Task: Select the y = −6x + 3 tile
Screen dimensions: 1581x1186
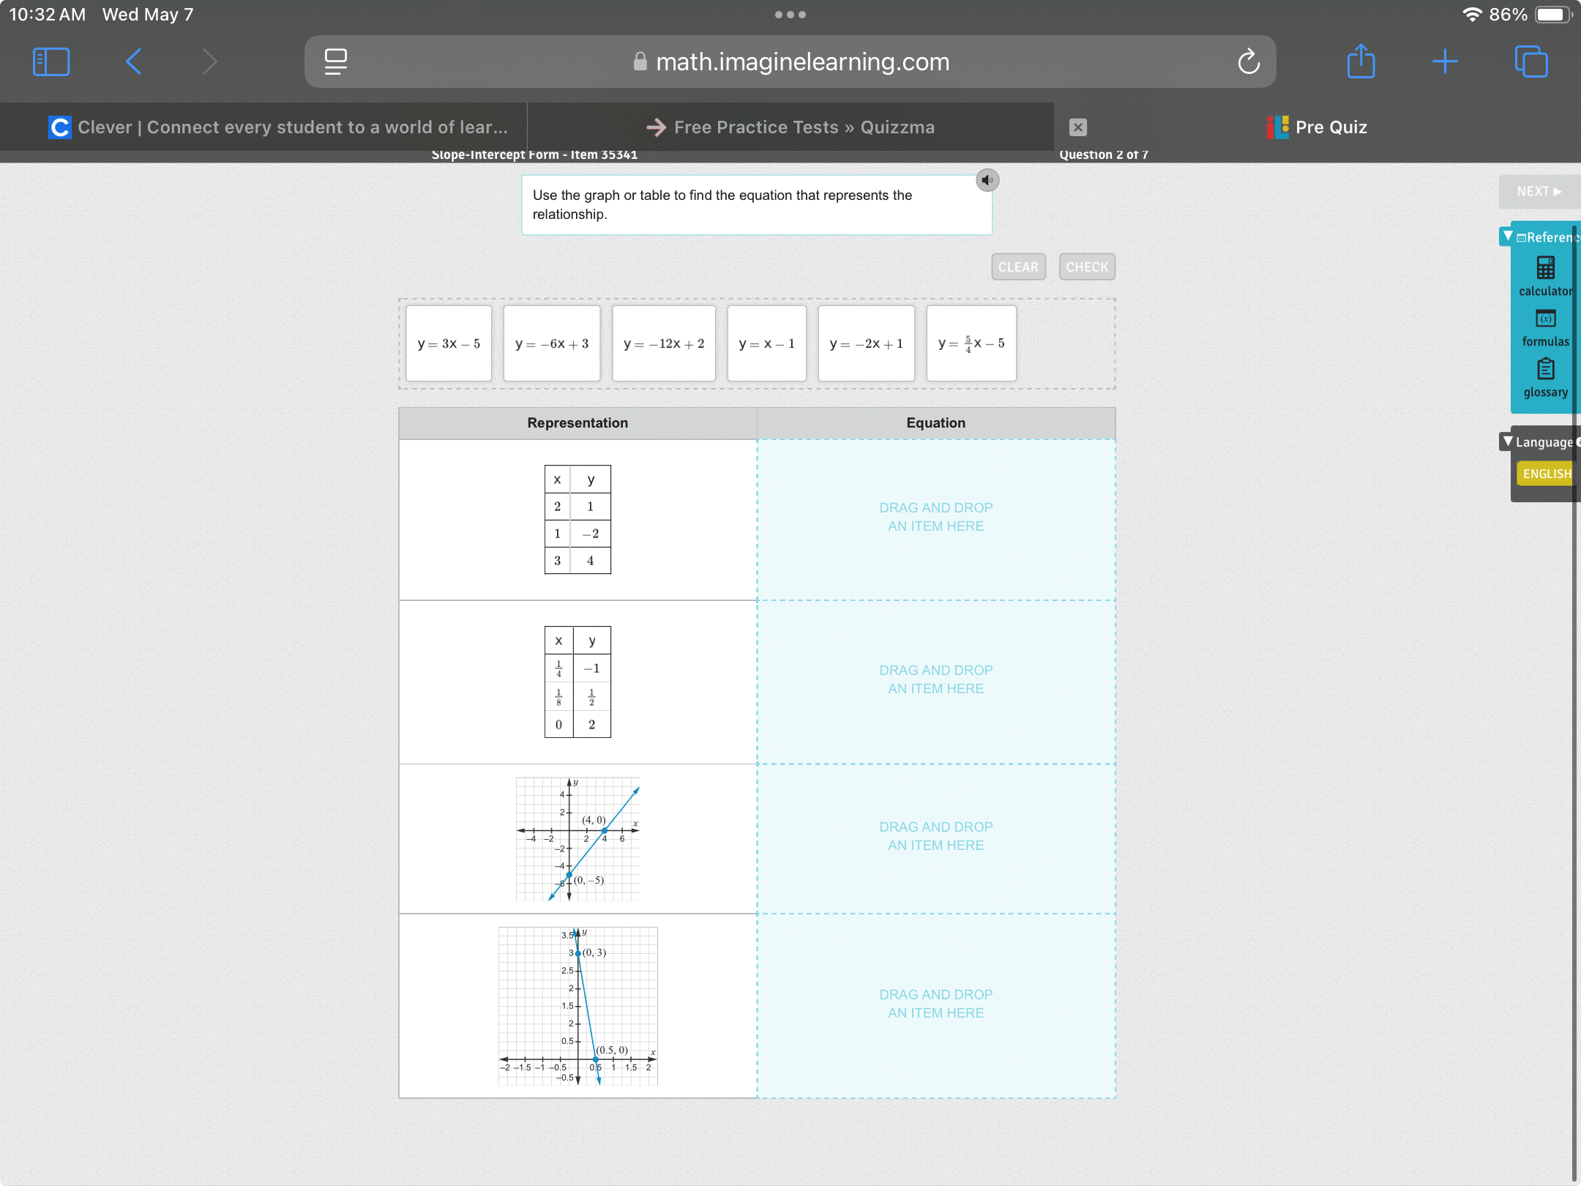Action: (552, 343)
